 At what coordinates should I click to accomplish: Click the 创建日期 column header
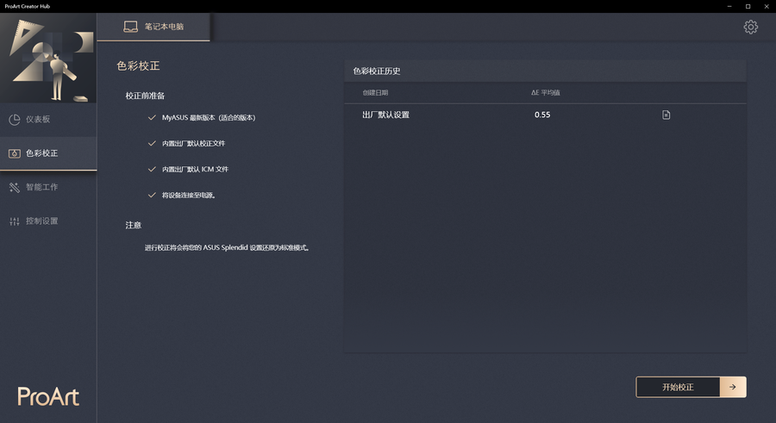pos(375,92)
